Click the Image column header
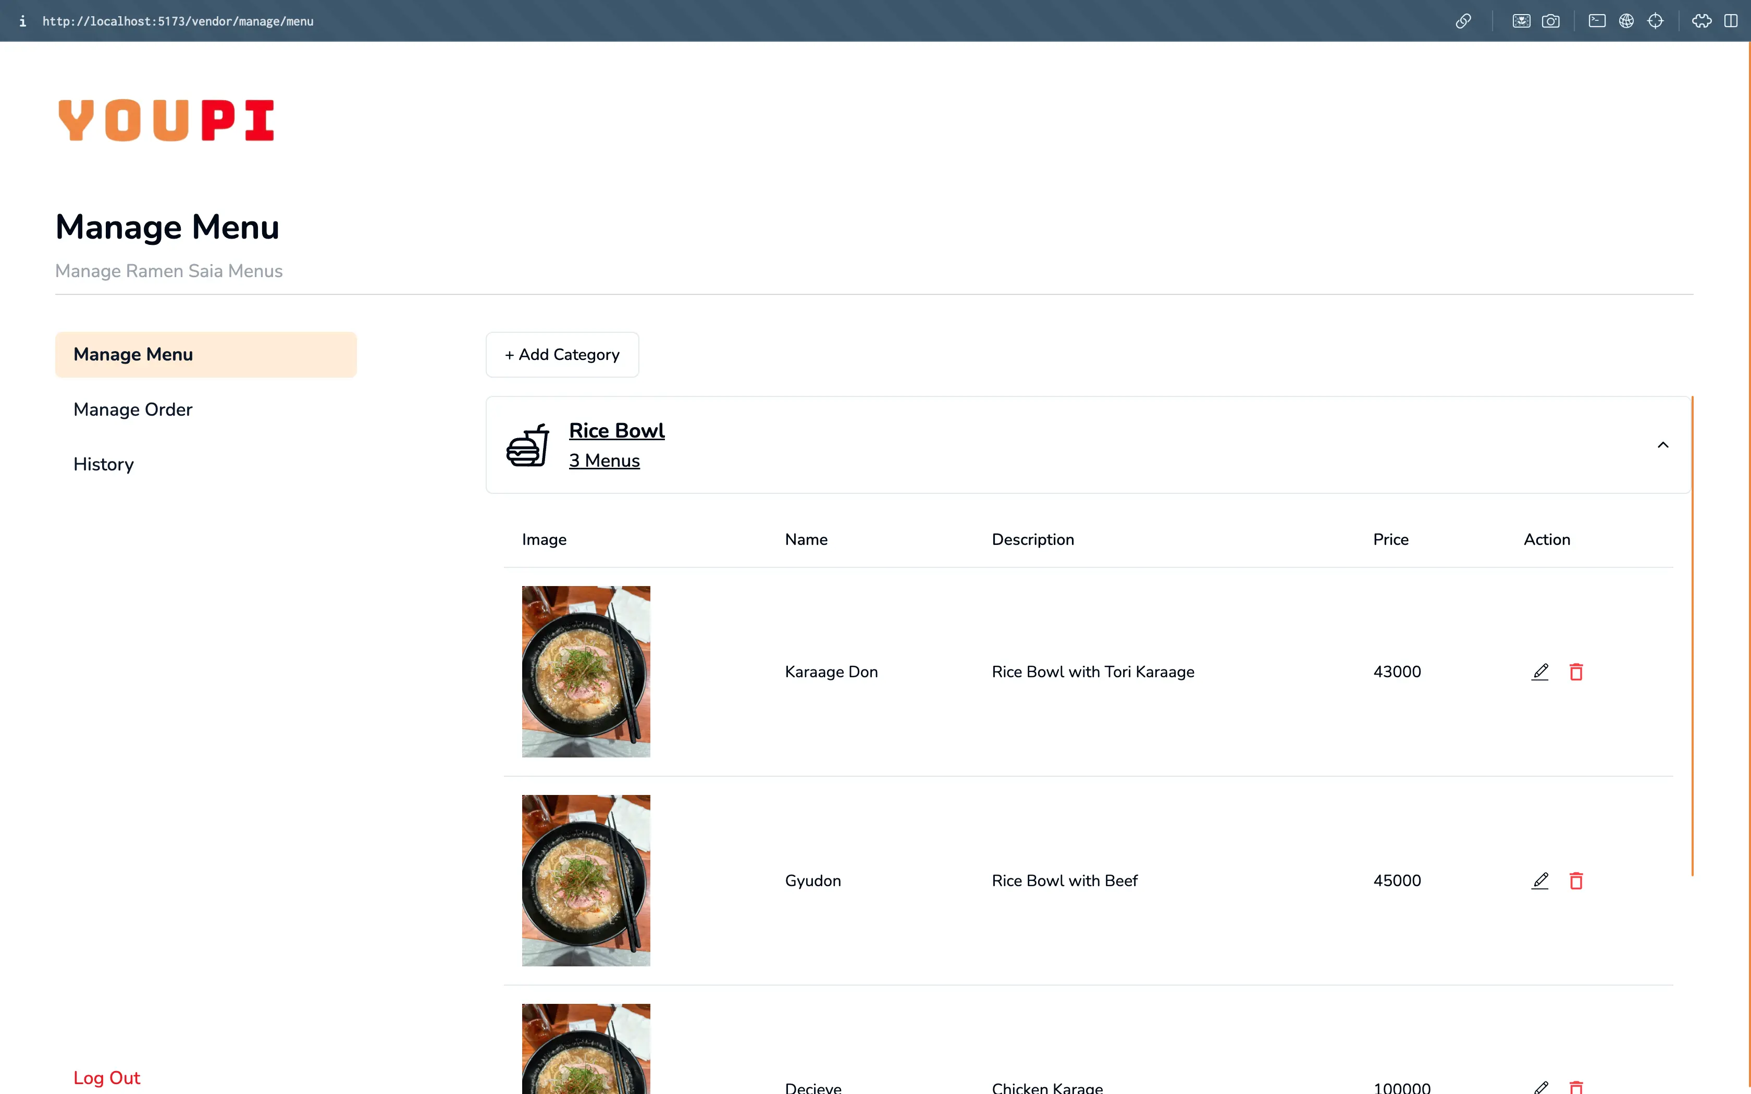 (544, 540)
